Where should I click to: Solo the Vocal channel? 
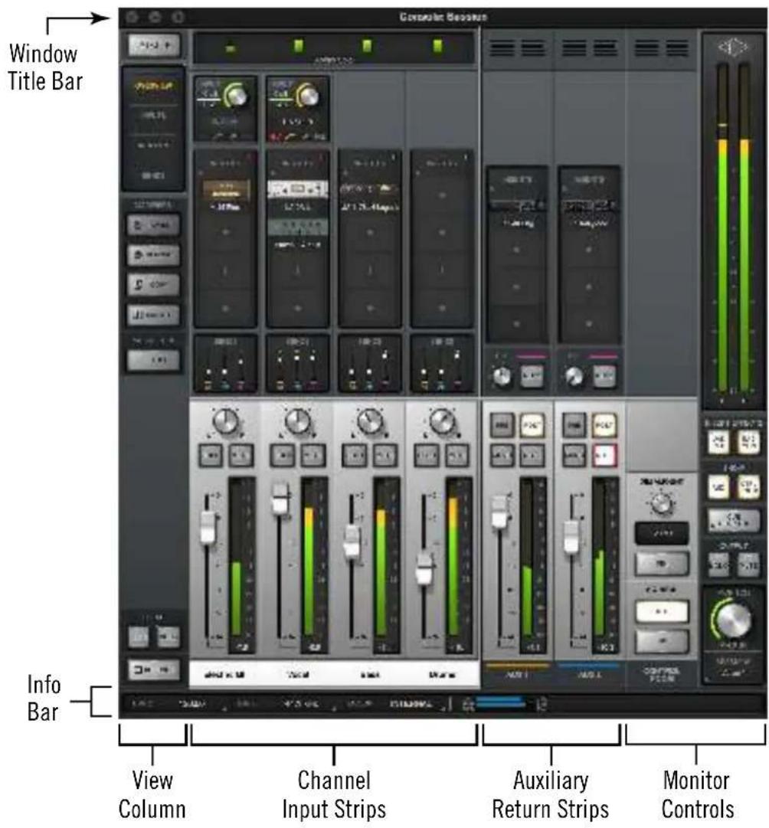[x=283, y=455]
